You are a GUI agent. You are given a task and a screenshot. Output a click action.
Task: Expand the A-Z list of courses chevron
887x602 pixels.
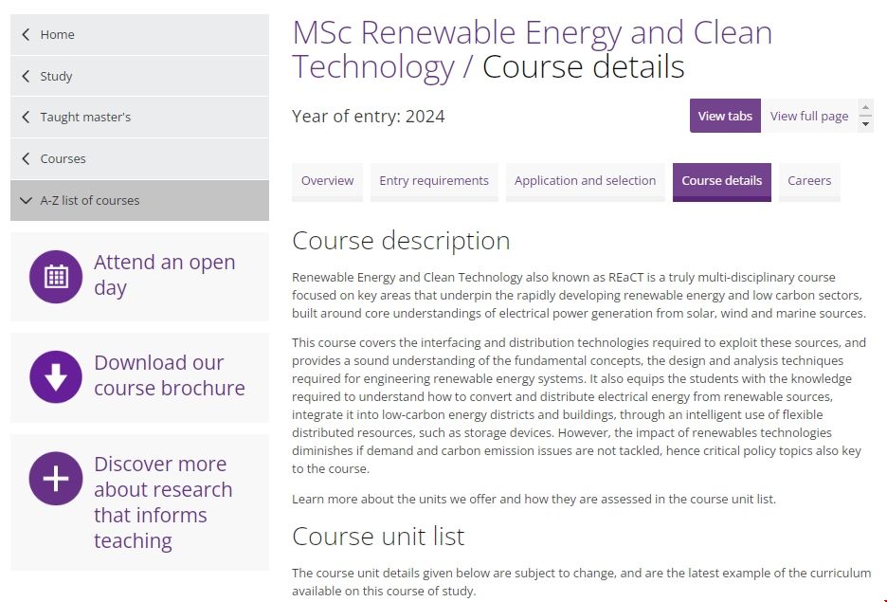coord(26,200)
